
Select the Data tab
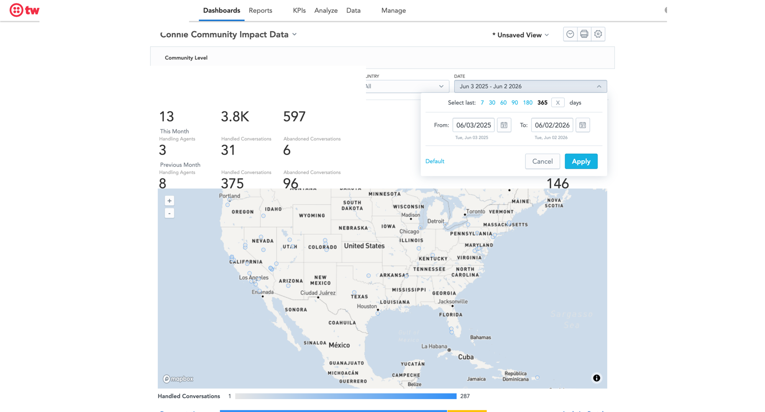click(x=353, y=11)
